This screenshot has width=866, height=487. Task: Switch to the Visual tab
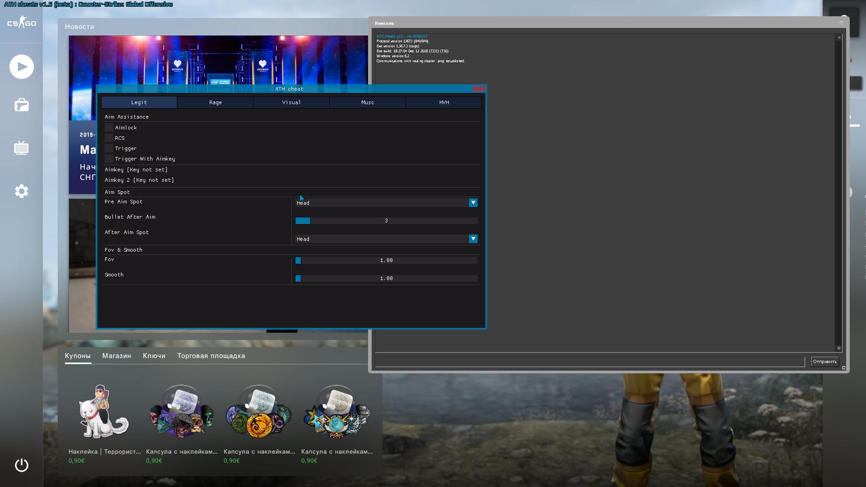pyautogui.click(x=291, y=102)
